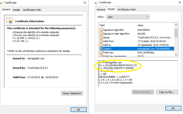
Task: Click the Valid from 17/10/2018 date
Action: click(33, 77)
